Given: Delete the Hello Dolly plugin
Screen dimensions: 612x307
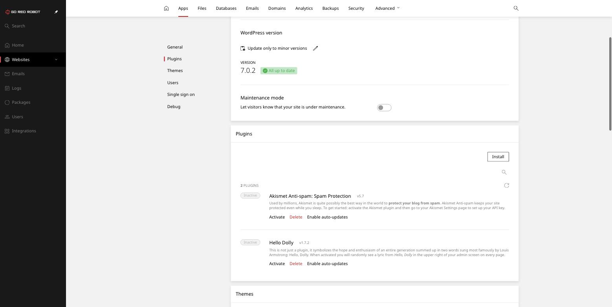Looking at the screenshot, I should pos(296,264).
